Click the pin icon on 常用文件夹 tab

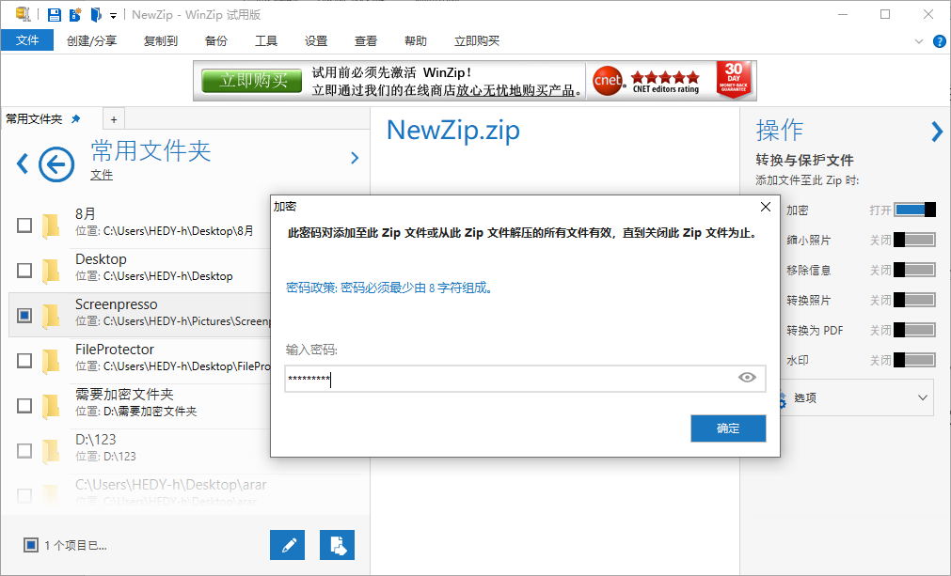point(76,118)
